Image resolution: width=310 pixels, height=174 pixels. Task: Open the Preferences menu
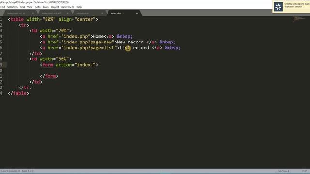pyautogui.click(x=67, y=7)
